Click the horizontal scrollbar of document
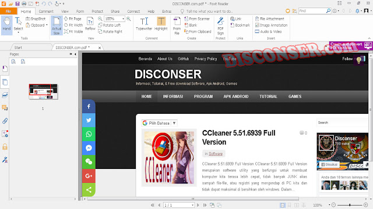Screen dimensions: 373x209 click(x=193, y=199)
